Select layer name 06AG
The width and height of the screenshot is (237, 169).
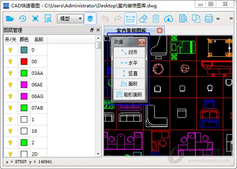coord(38,96)
